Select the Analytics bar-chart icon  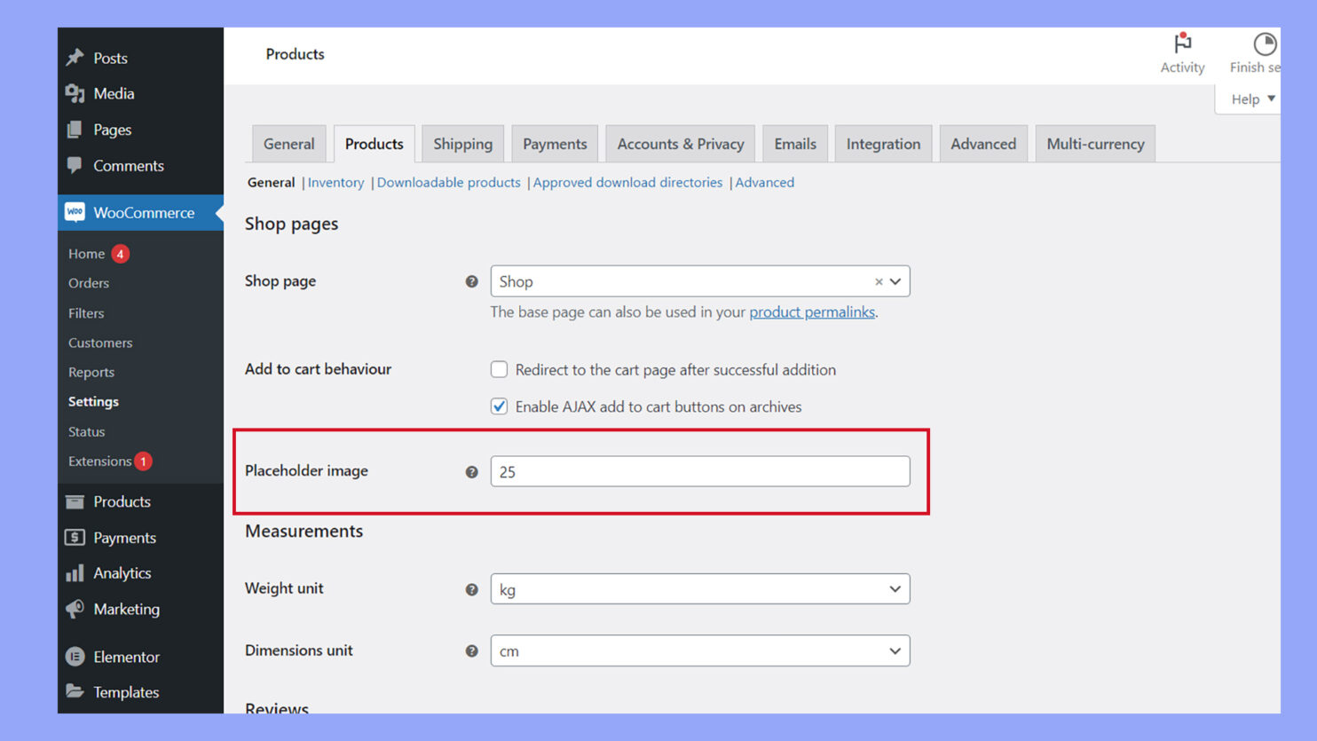coord(75,572)
